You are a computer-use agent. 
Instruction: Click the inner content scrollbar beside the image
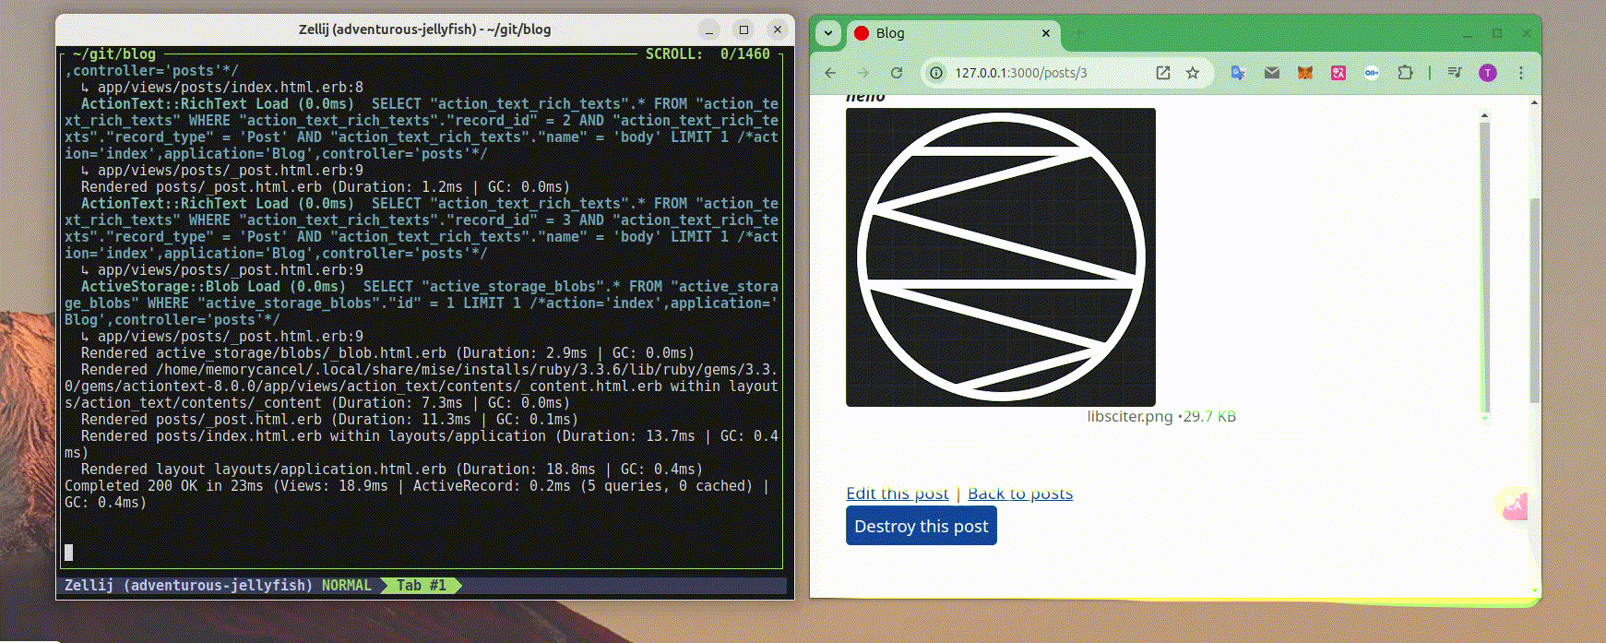[x=1484, y=268]
